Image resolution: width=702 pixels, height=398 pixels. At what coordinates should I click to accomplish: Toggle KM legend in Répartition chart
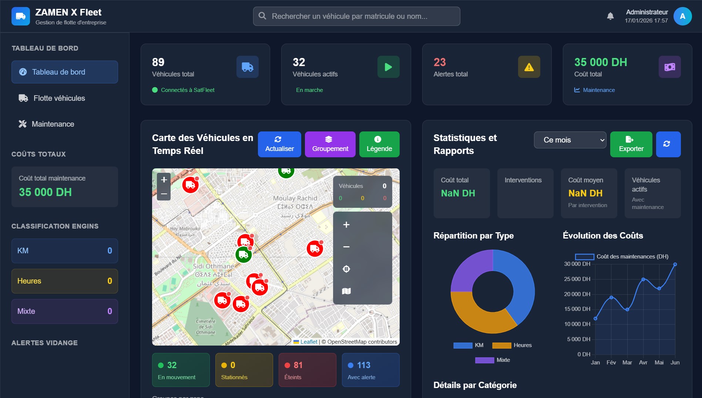pyautogui.click(x=468, y=345)
